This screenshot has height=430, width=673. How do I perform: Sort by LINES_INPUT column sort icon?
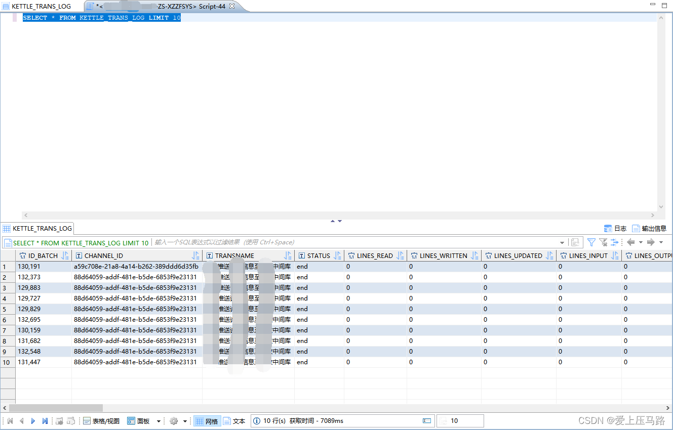point(615,255)
